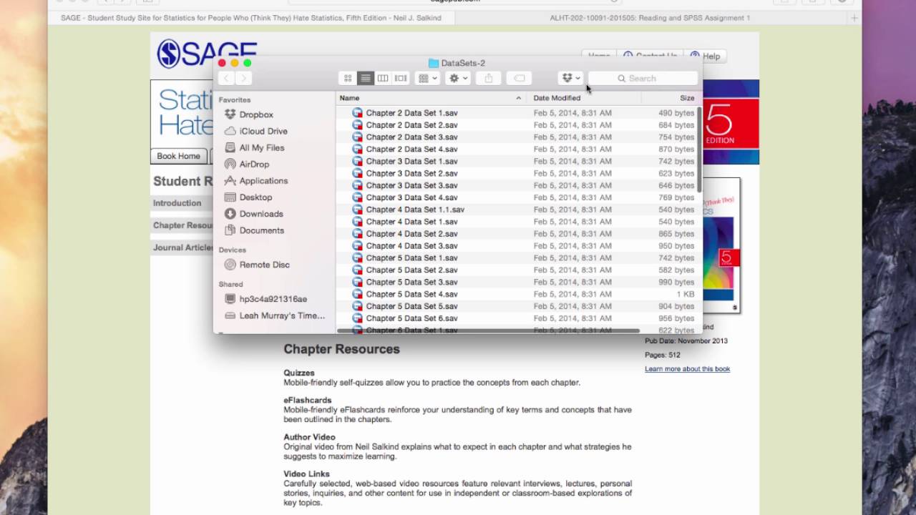
Task: Sort files by Size column
Action: [x=671, y=98]
